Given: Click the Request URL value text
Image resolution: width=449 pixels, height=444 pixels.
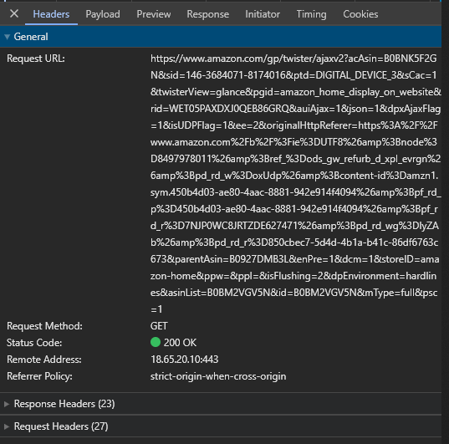Looking at the screenshot, I should [x=295, y=184].
